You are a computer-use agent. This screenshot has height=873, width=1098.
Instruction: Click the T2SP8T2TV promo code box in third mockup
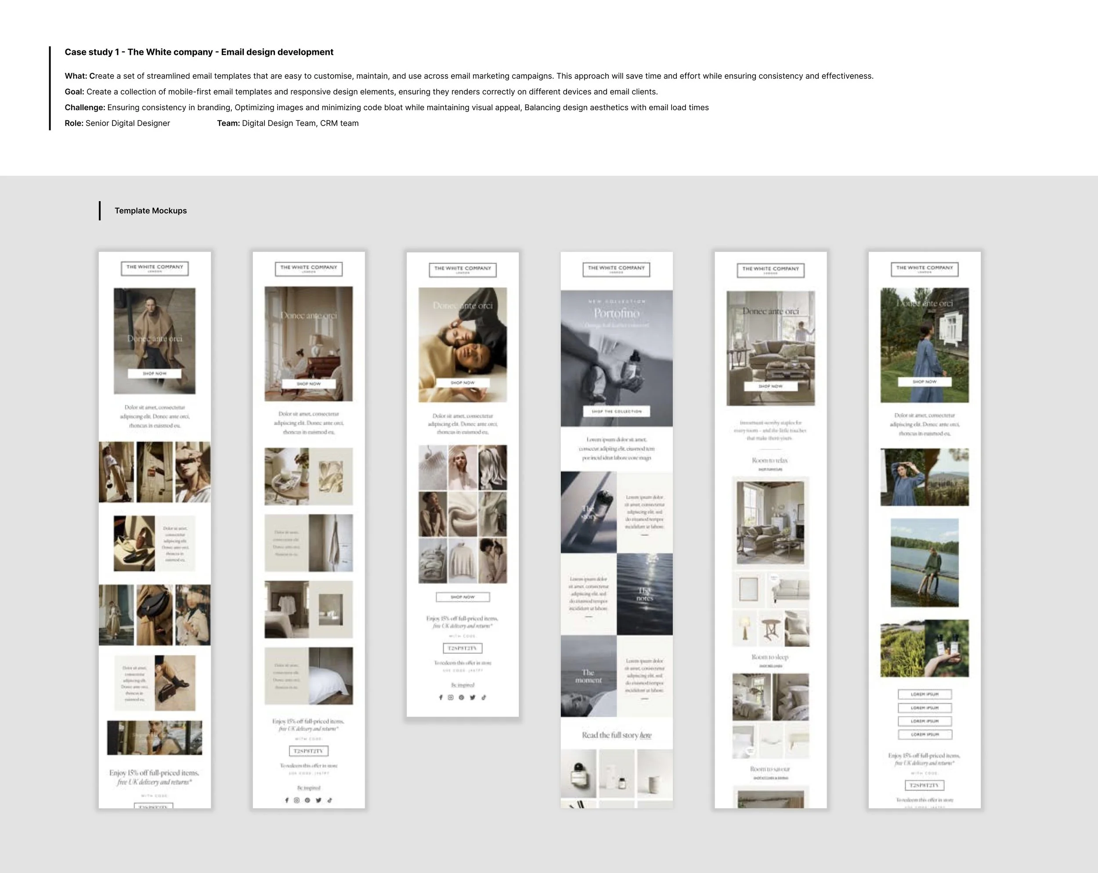point(462,649)
